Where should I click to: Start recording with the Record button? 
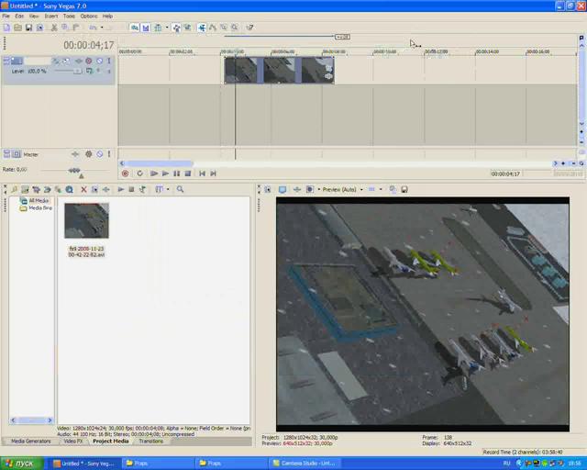click(125, 173)
